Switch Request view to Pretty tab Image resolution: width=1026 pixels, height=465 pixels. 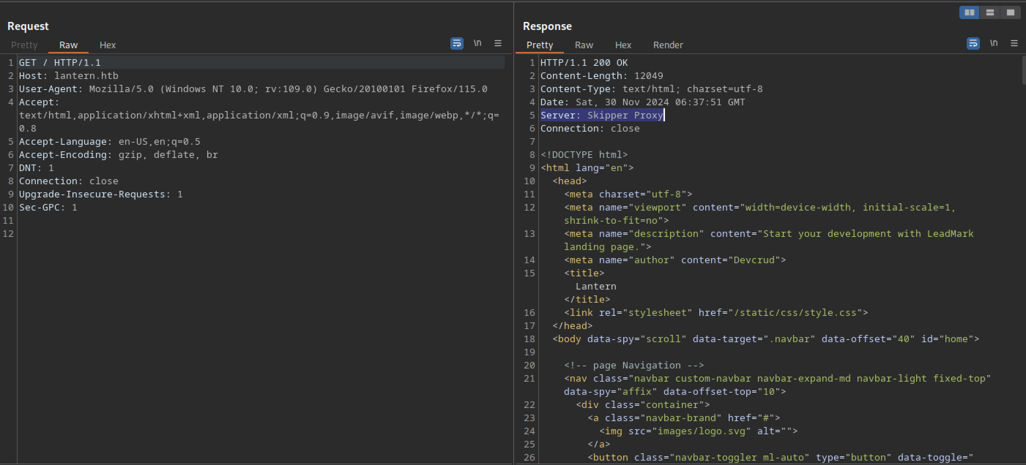(24, 45)
